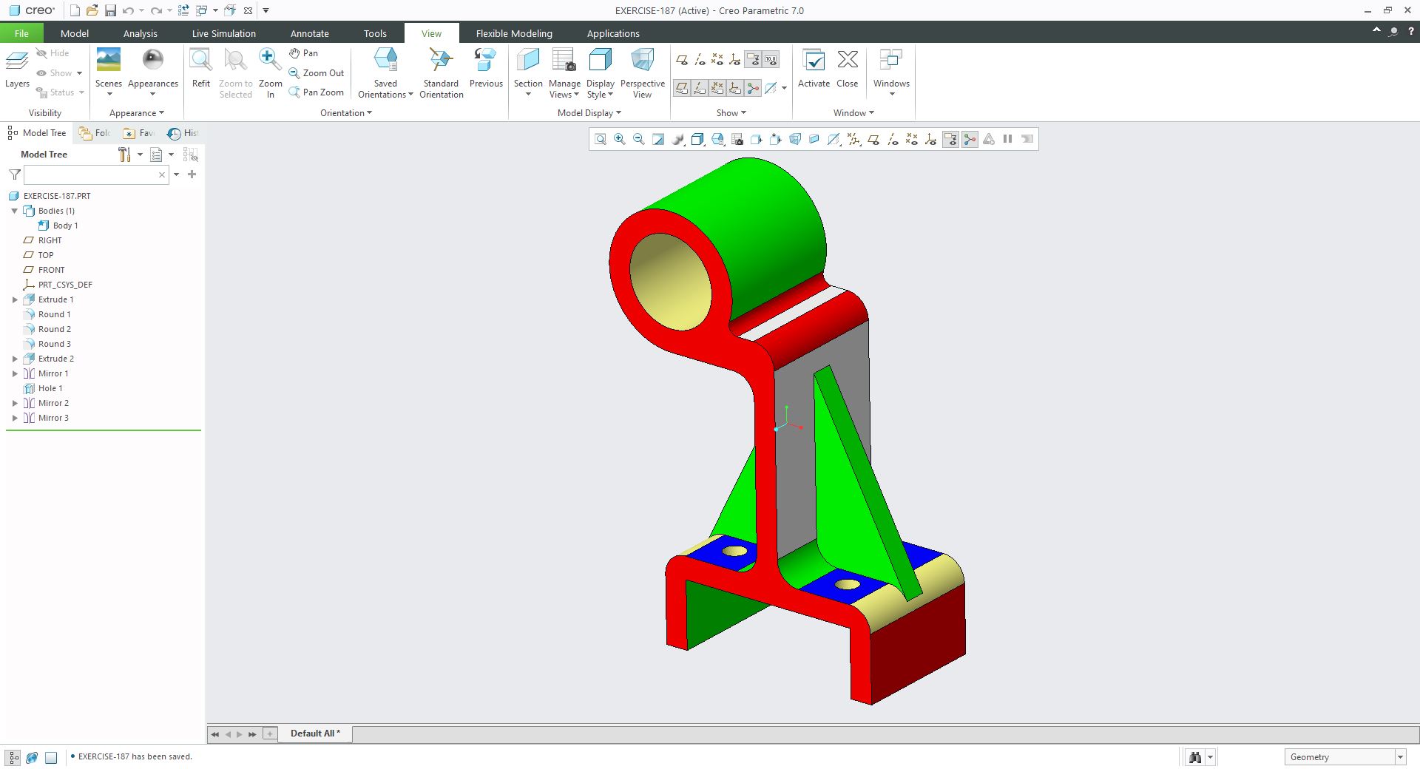Toggle spin center display in graphics toolbar
The width and height of the screenshot is (1420, 769).
970,139
